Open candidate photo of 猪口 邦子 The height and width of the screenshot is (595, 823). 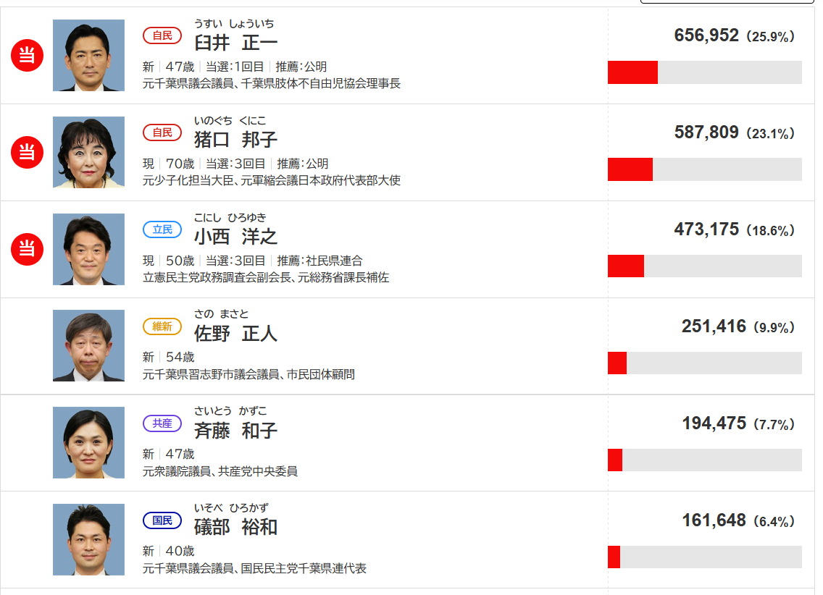pos(88,153)
